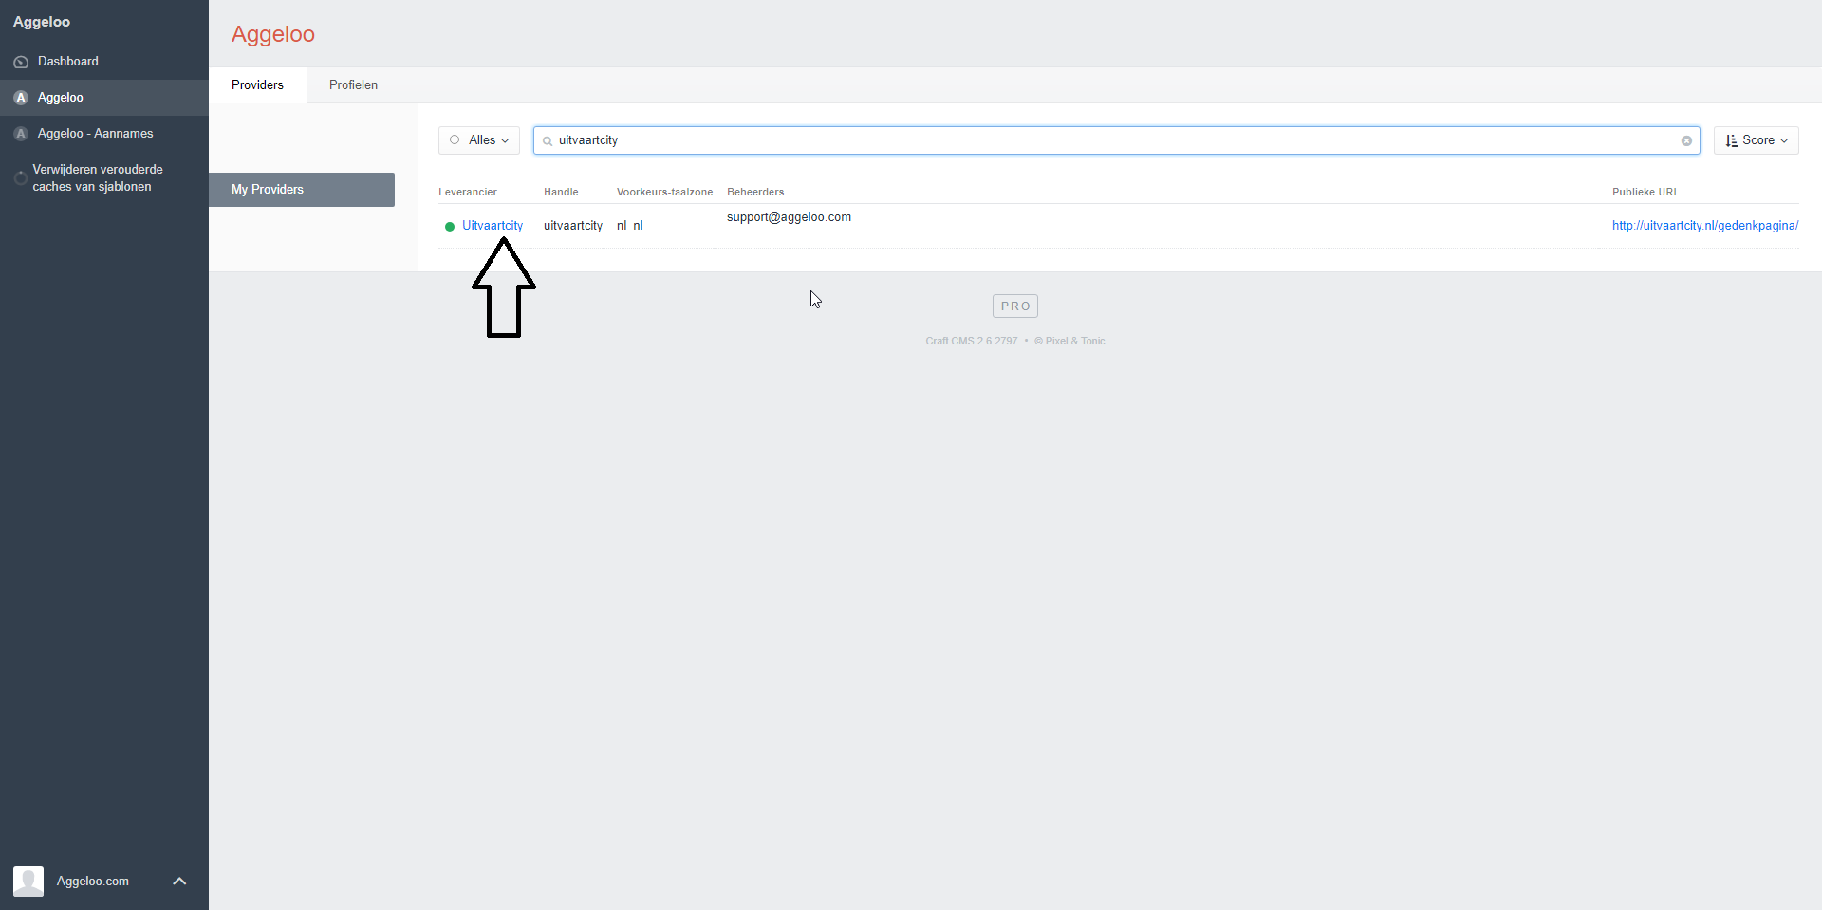Click the Aggeloo site name header
The image size is (1822, 910).
click(42, 22)
